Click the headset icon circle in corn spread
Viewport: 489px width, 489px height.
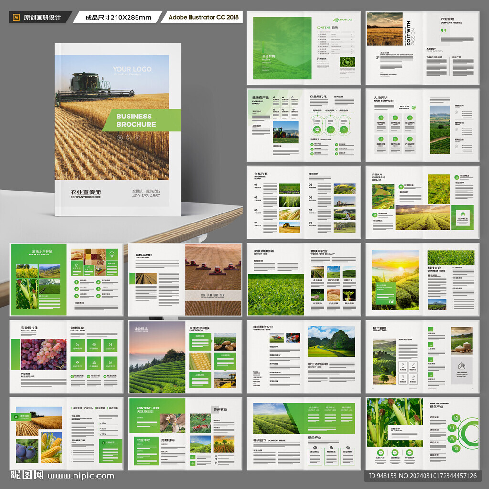point(452,427)
